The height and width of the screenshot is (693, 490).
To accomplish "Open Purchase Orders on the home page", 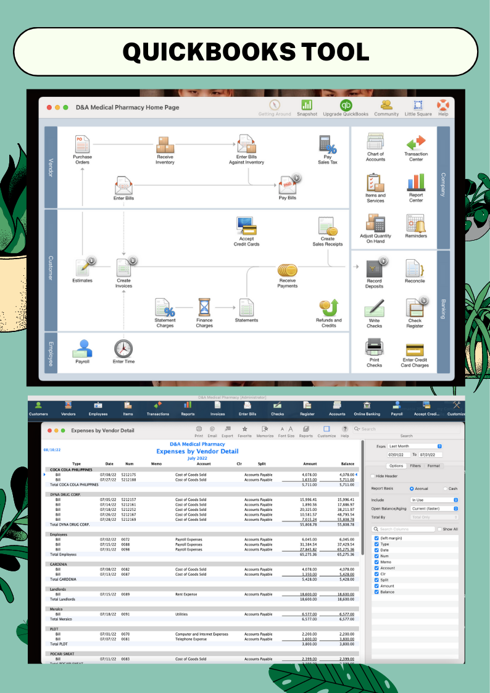I will pos(82,144).
